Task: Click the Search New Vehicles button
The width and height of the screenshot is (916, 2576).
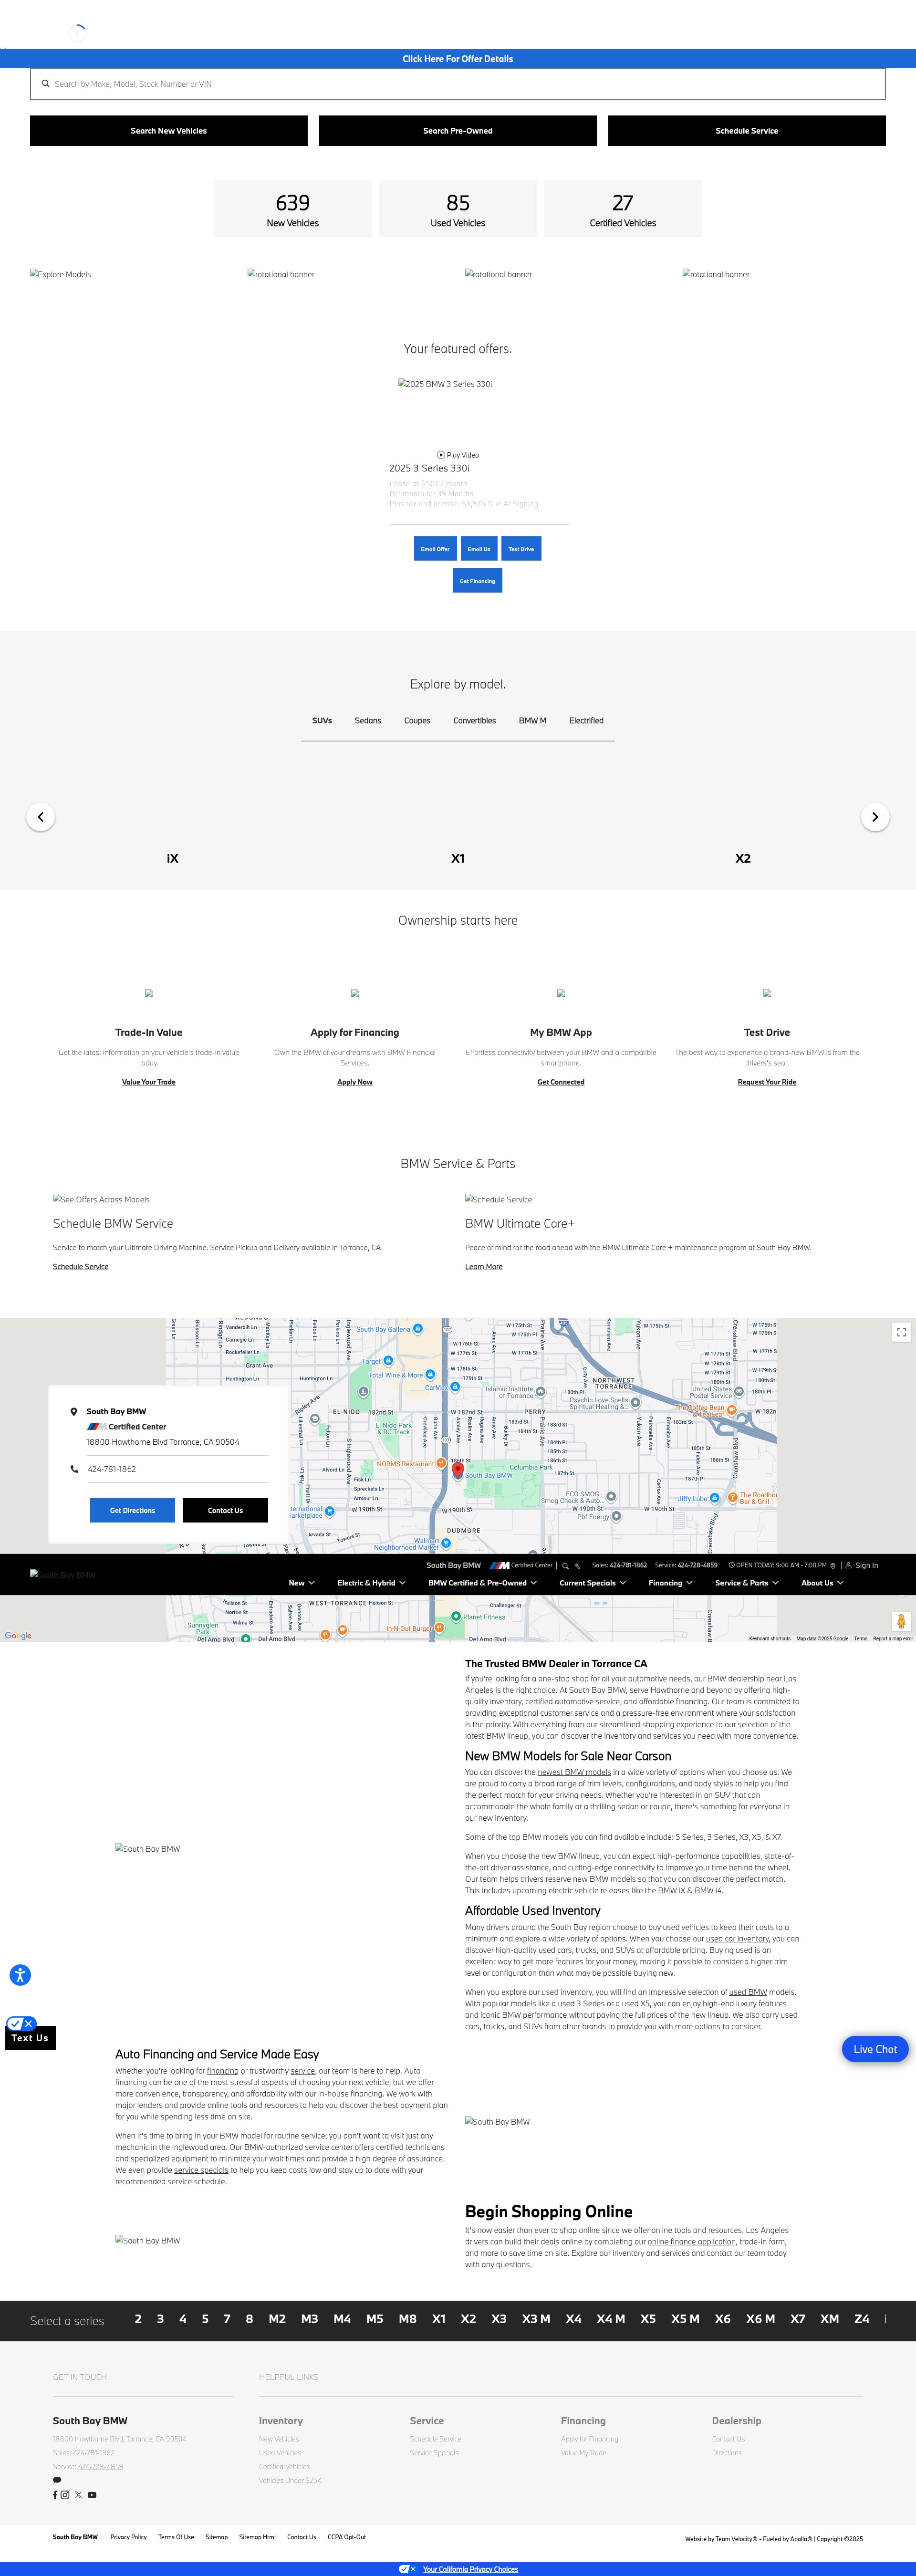Action: [169, 131]
